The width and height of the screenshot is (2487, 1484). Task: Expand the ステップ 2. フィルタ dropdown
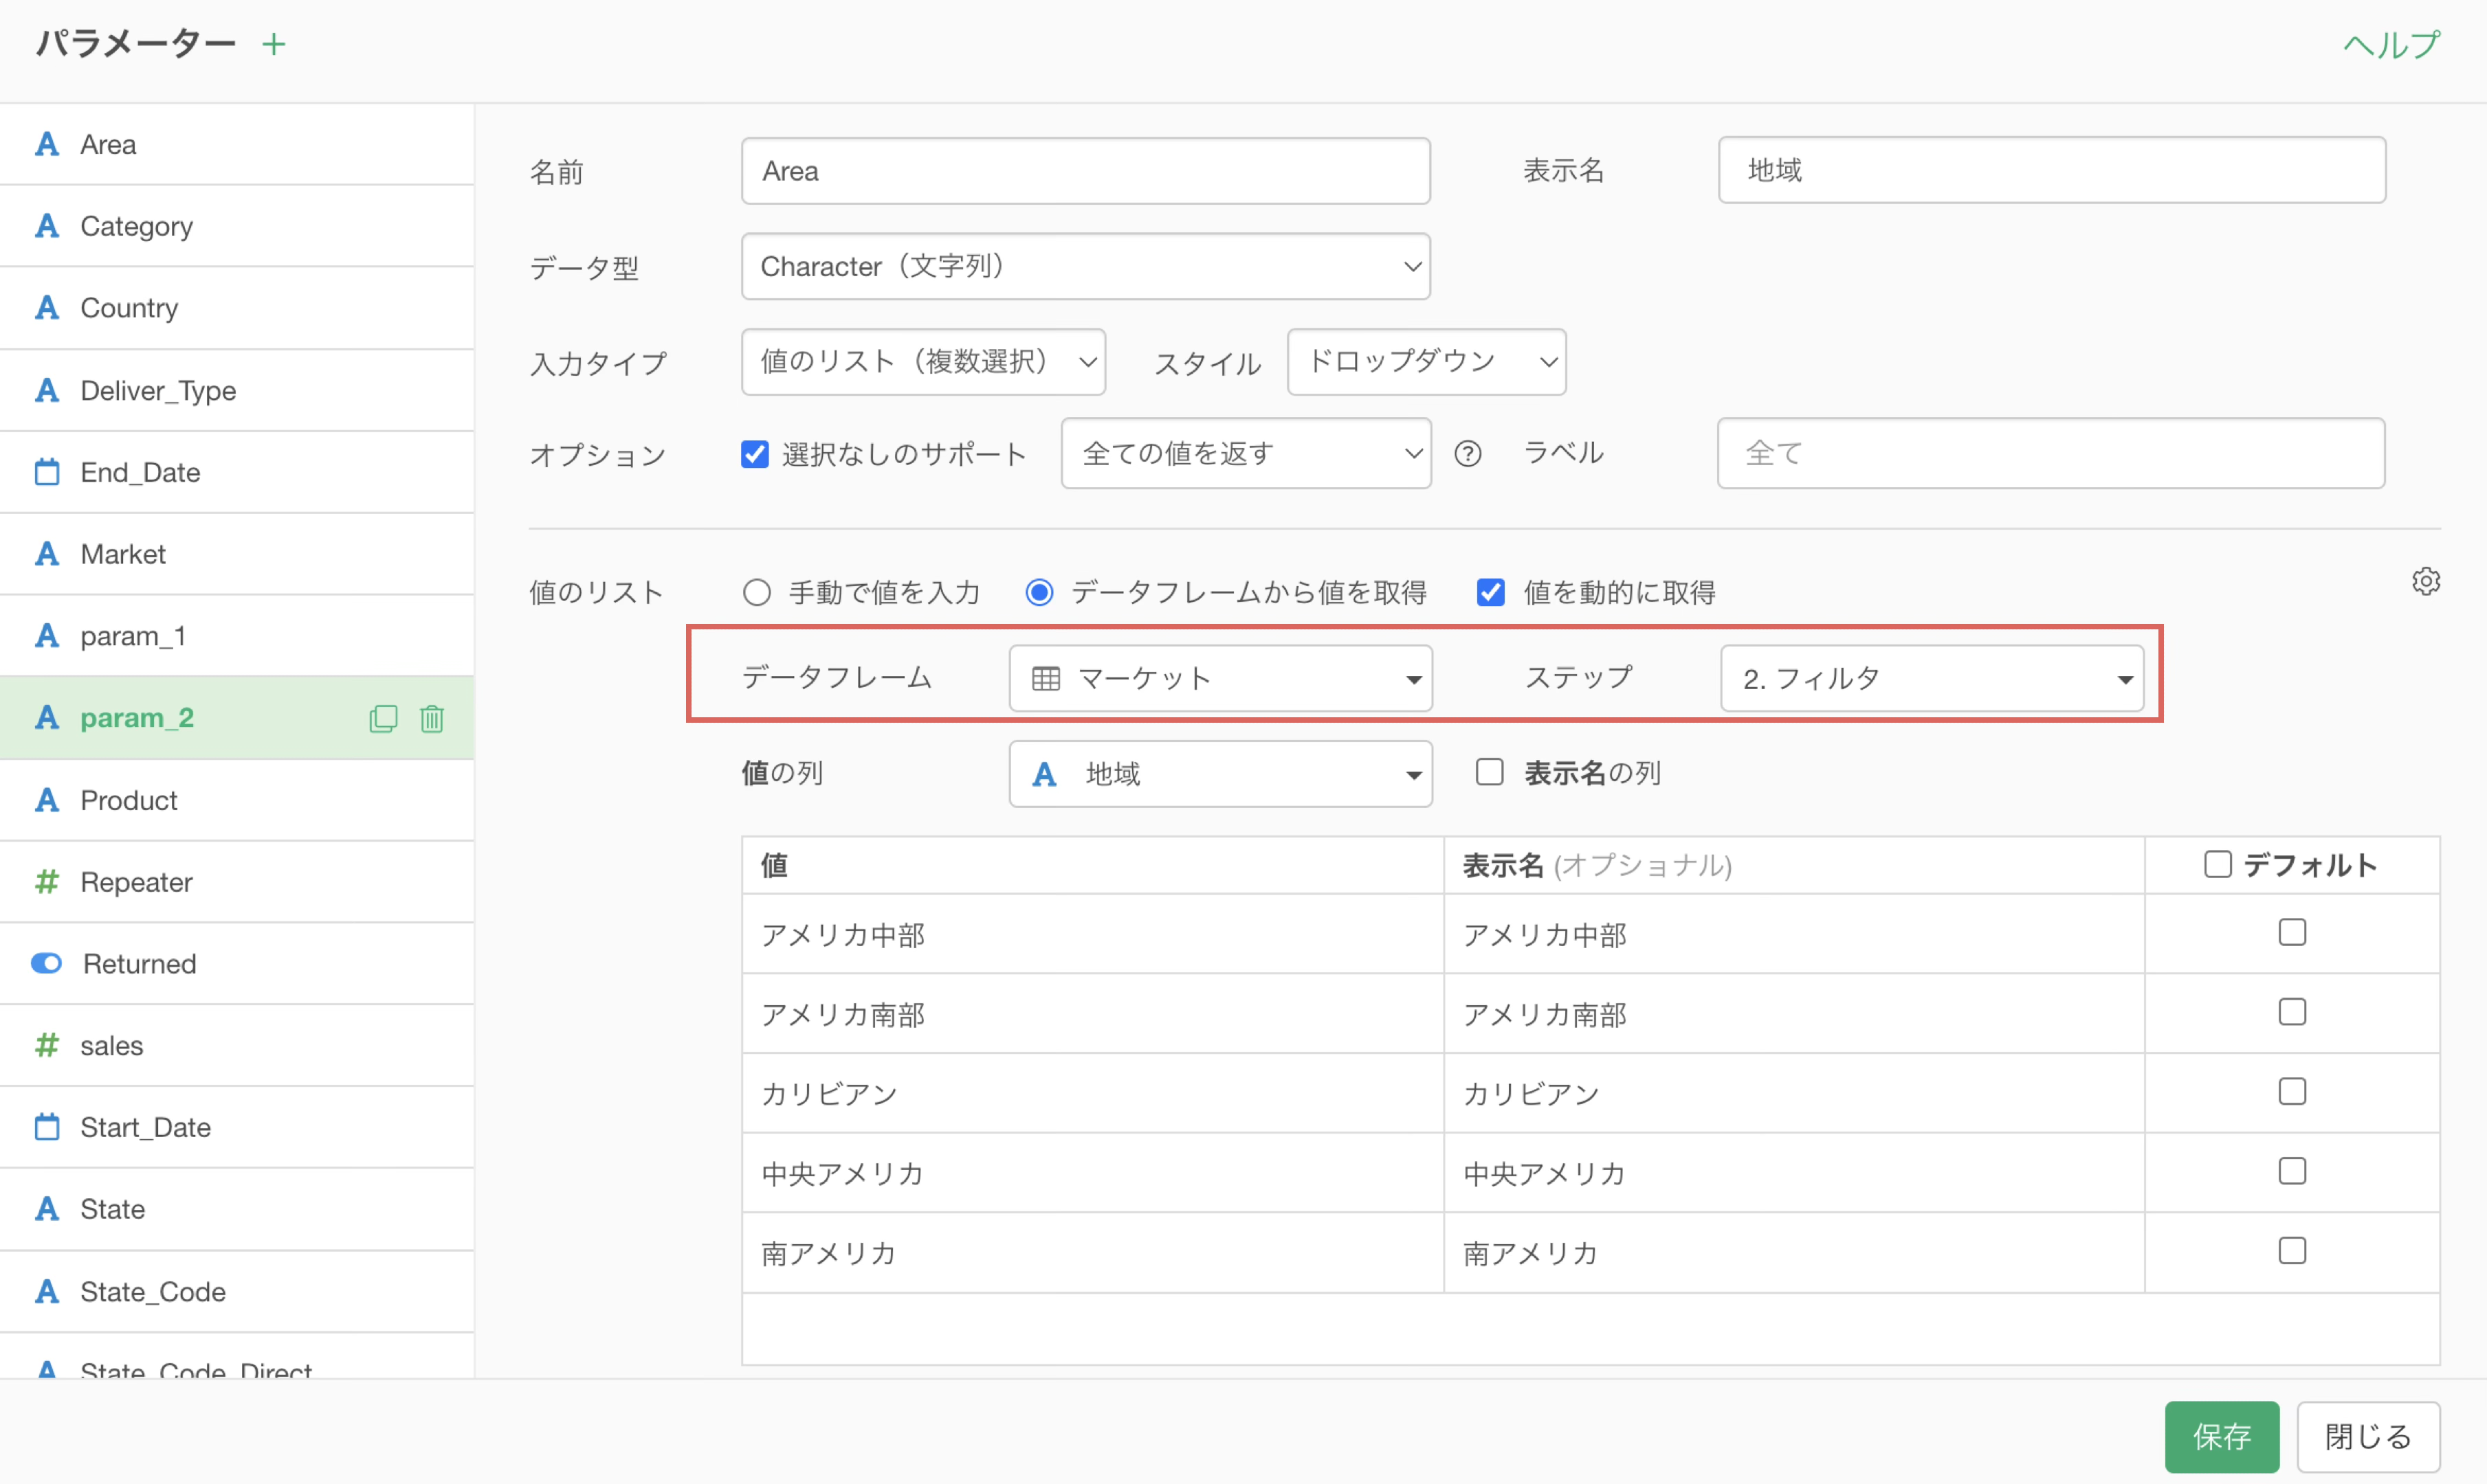tap(1931, 679)
